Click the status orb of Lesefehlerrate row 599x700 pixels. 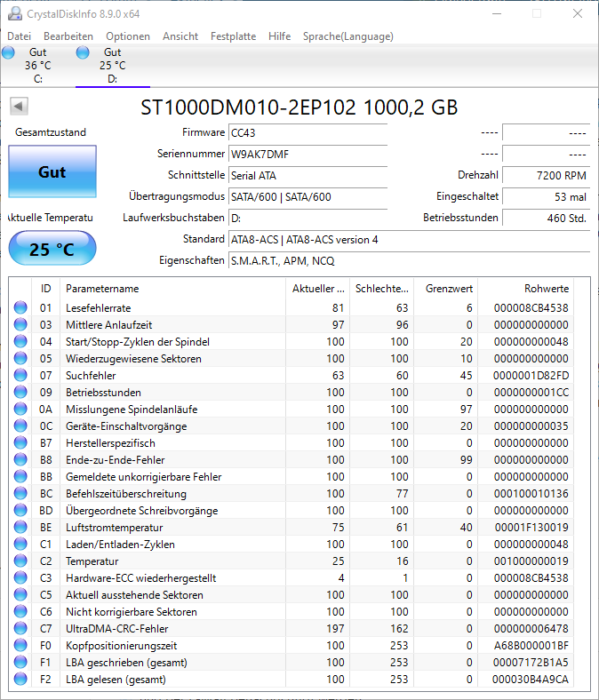pyautogui.click(x=20, y=307)
